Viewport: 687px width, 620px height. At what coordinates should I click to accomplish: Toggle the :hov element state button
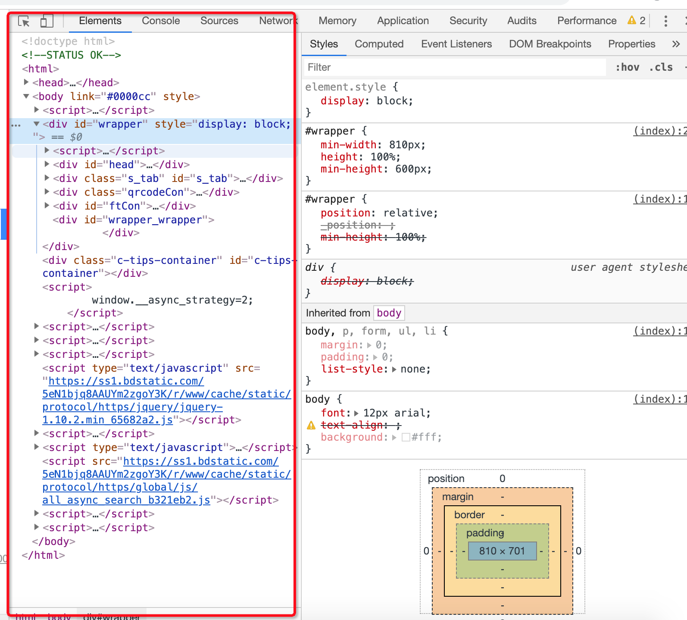(628, 67)
